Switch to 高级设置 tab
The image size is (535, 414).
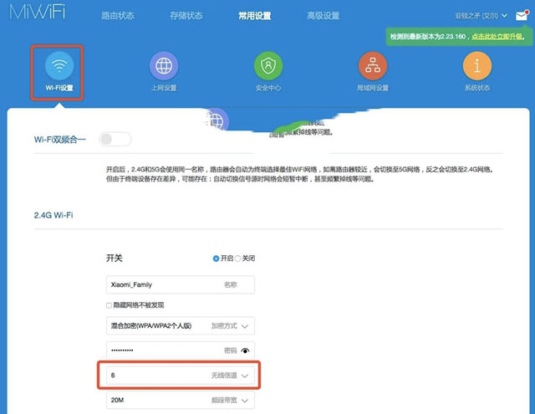[x=324, y=16]
